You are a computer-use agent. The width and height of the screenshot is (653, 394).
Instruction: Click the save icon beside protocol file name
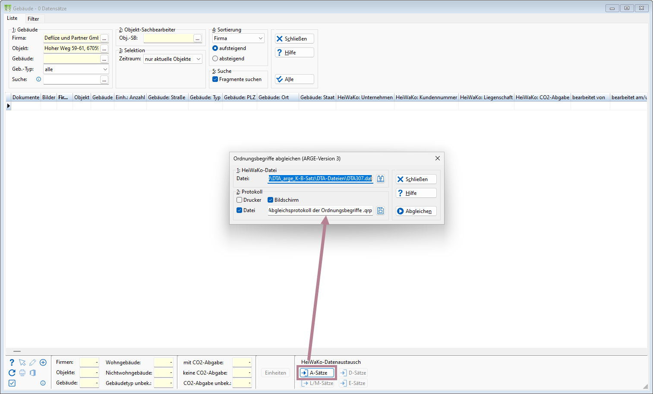381,210
